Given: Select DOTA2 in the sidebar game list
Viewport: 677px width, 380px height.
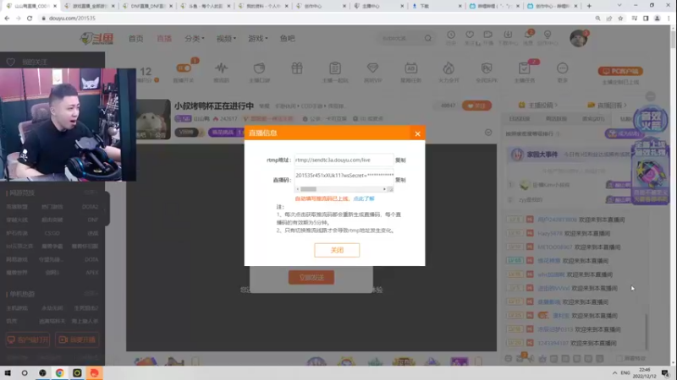Looking at the screenshot, I should click(90, 207).
